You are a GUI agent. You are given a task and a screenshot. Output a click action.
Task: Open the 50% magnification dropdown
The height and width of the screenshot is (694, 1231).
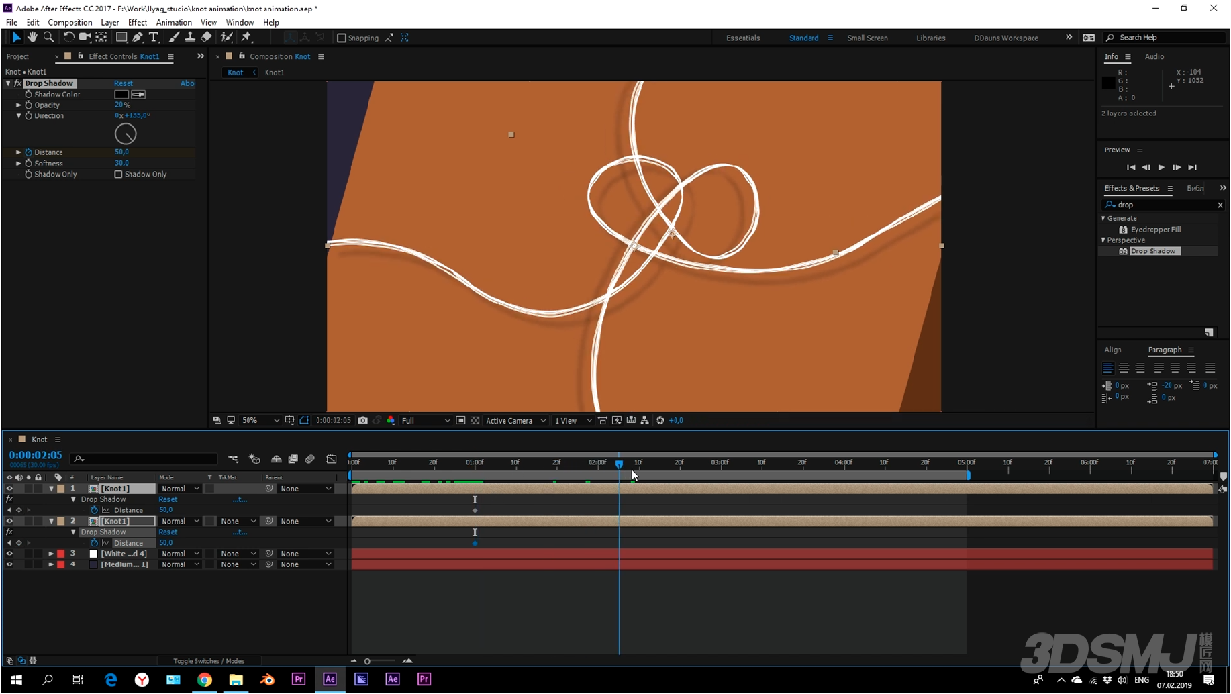260,421
